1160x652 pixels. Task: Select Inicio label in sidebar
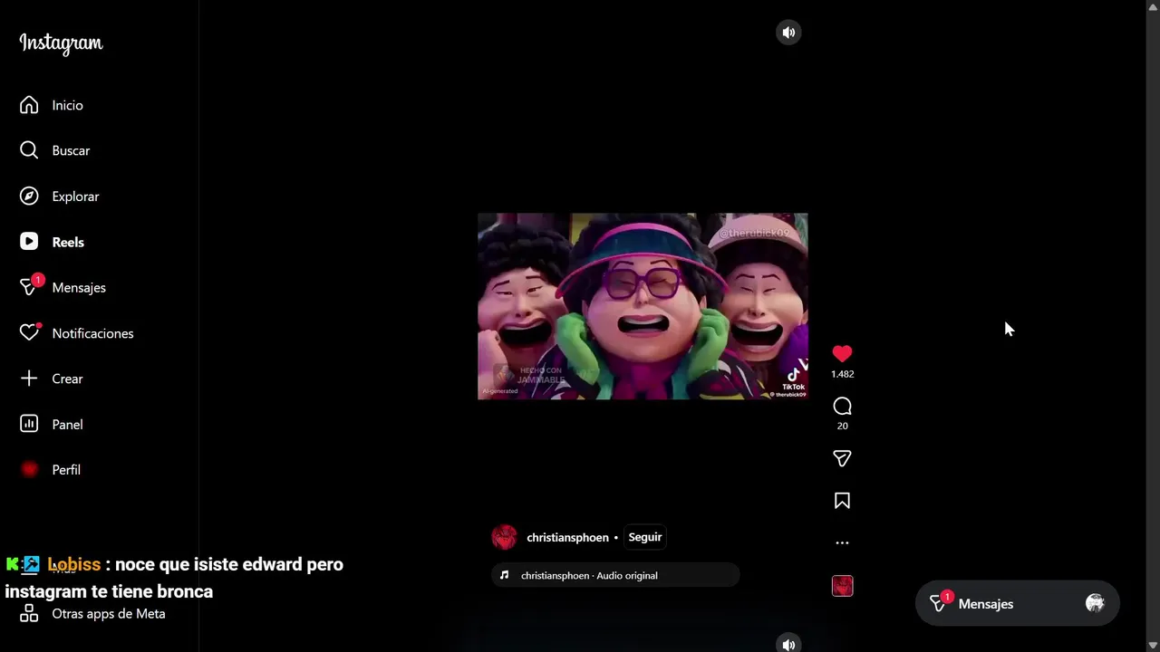(67, 106)
